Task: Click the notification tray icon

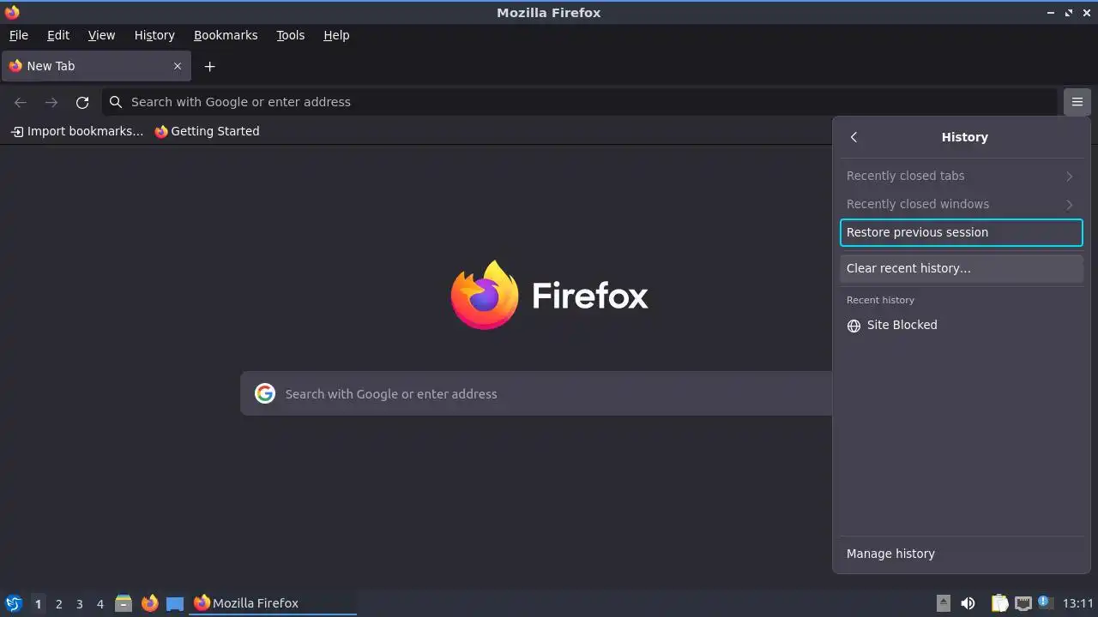Action: click(1044, 602)
